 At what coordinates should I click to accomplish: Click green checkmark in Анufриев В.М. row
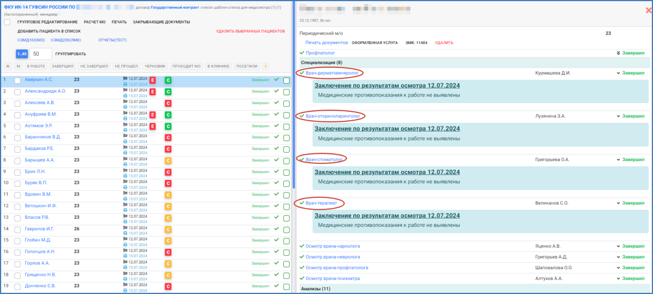coord(276,114)
